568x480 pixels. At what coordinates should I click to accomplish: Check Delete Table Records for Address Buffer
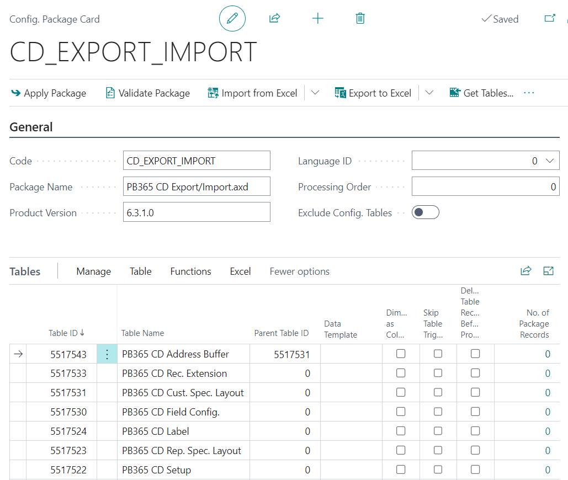[475, 354]
